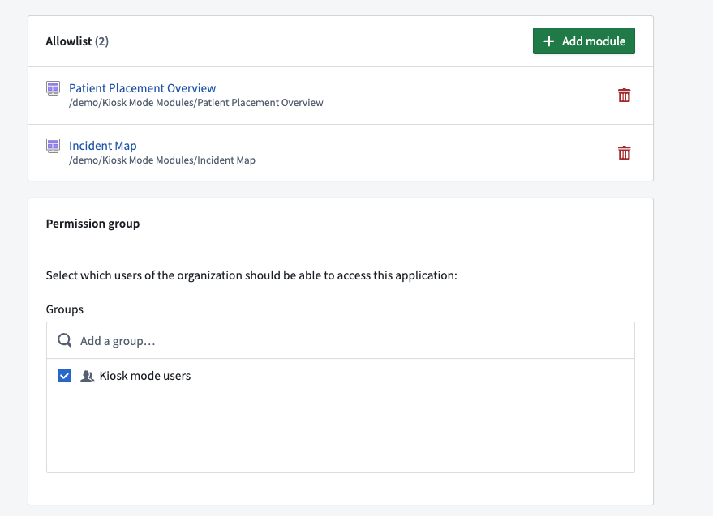Click the /demo/Kiosk Mode Modules/Incident Map path
713x516 pixels.
pos(162,160)
